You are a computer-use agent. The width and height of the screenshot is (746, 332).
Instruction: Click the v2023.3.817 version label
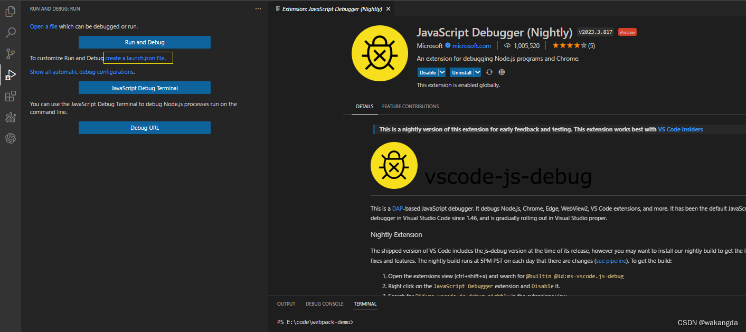pyautogui.click(x=596, y=32)
